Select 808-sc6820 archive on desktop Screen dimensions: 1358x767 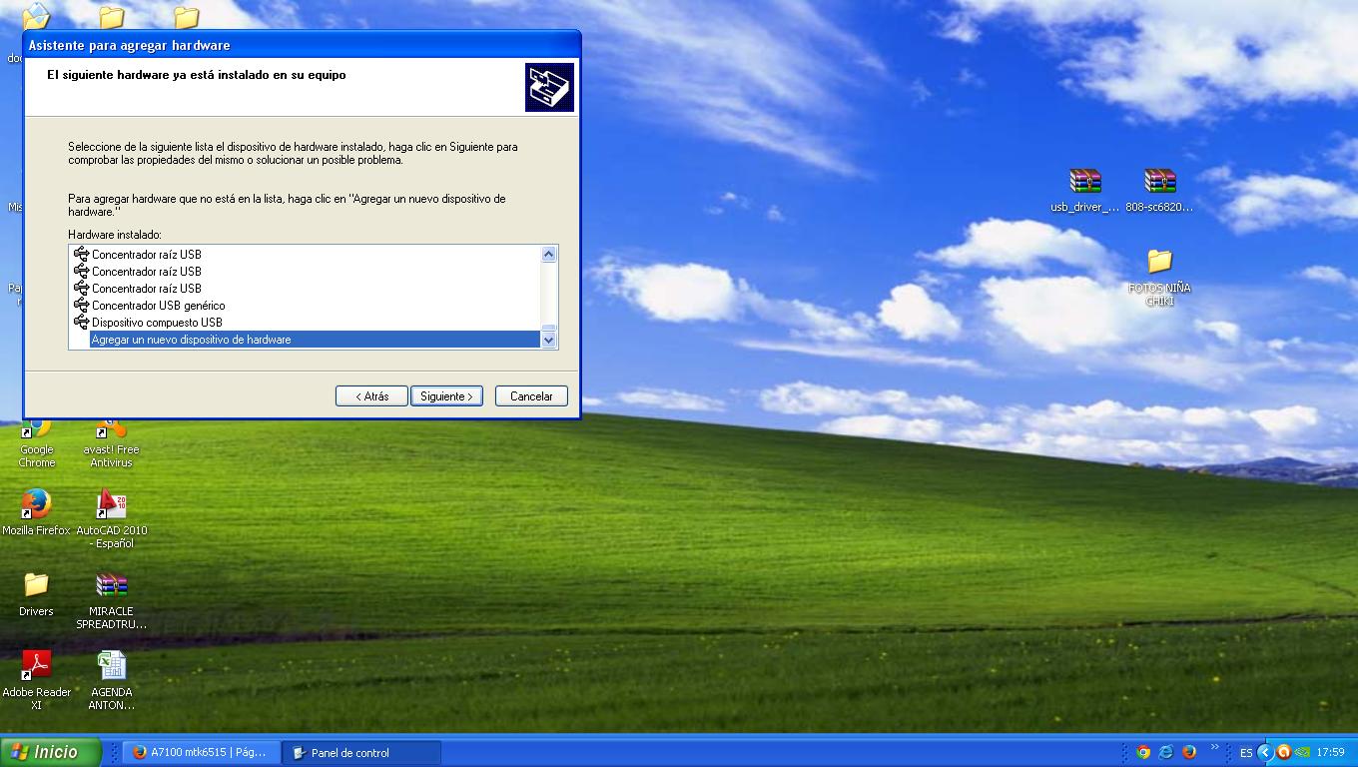(1159, 190)
